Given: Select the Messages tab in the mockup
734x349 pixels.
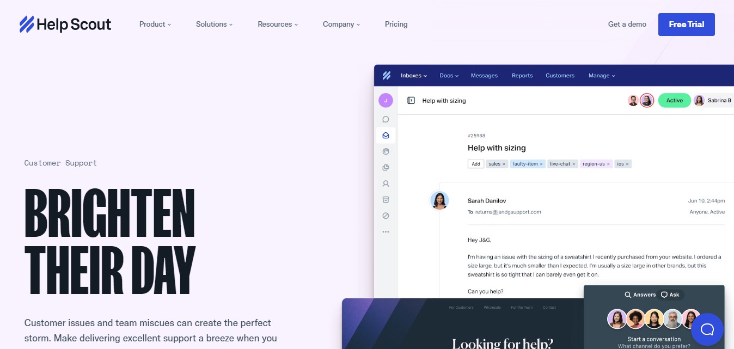Looking at the screenshot, I should point(484,76).
